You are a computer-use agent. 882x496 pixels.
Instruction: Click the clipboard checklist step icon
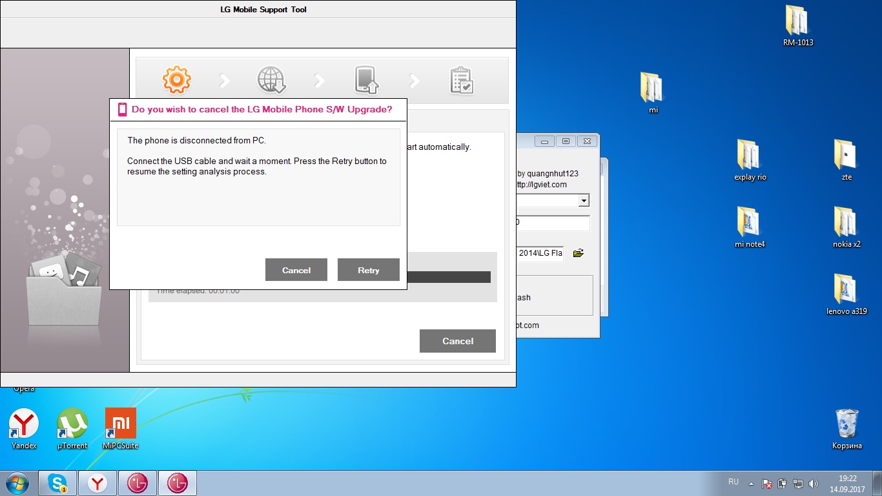[x=461, y=80]
